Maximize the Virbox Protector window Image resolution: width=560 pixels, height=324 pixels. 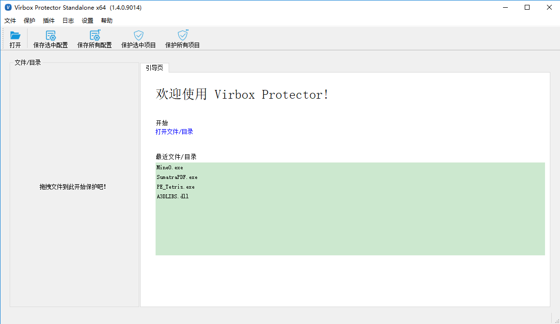[x=527, y=7]
